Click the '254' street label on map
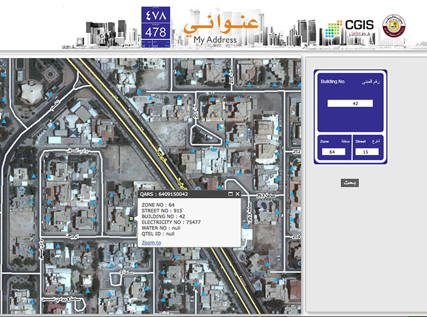The image size is (427, 317). pos(296,236)
